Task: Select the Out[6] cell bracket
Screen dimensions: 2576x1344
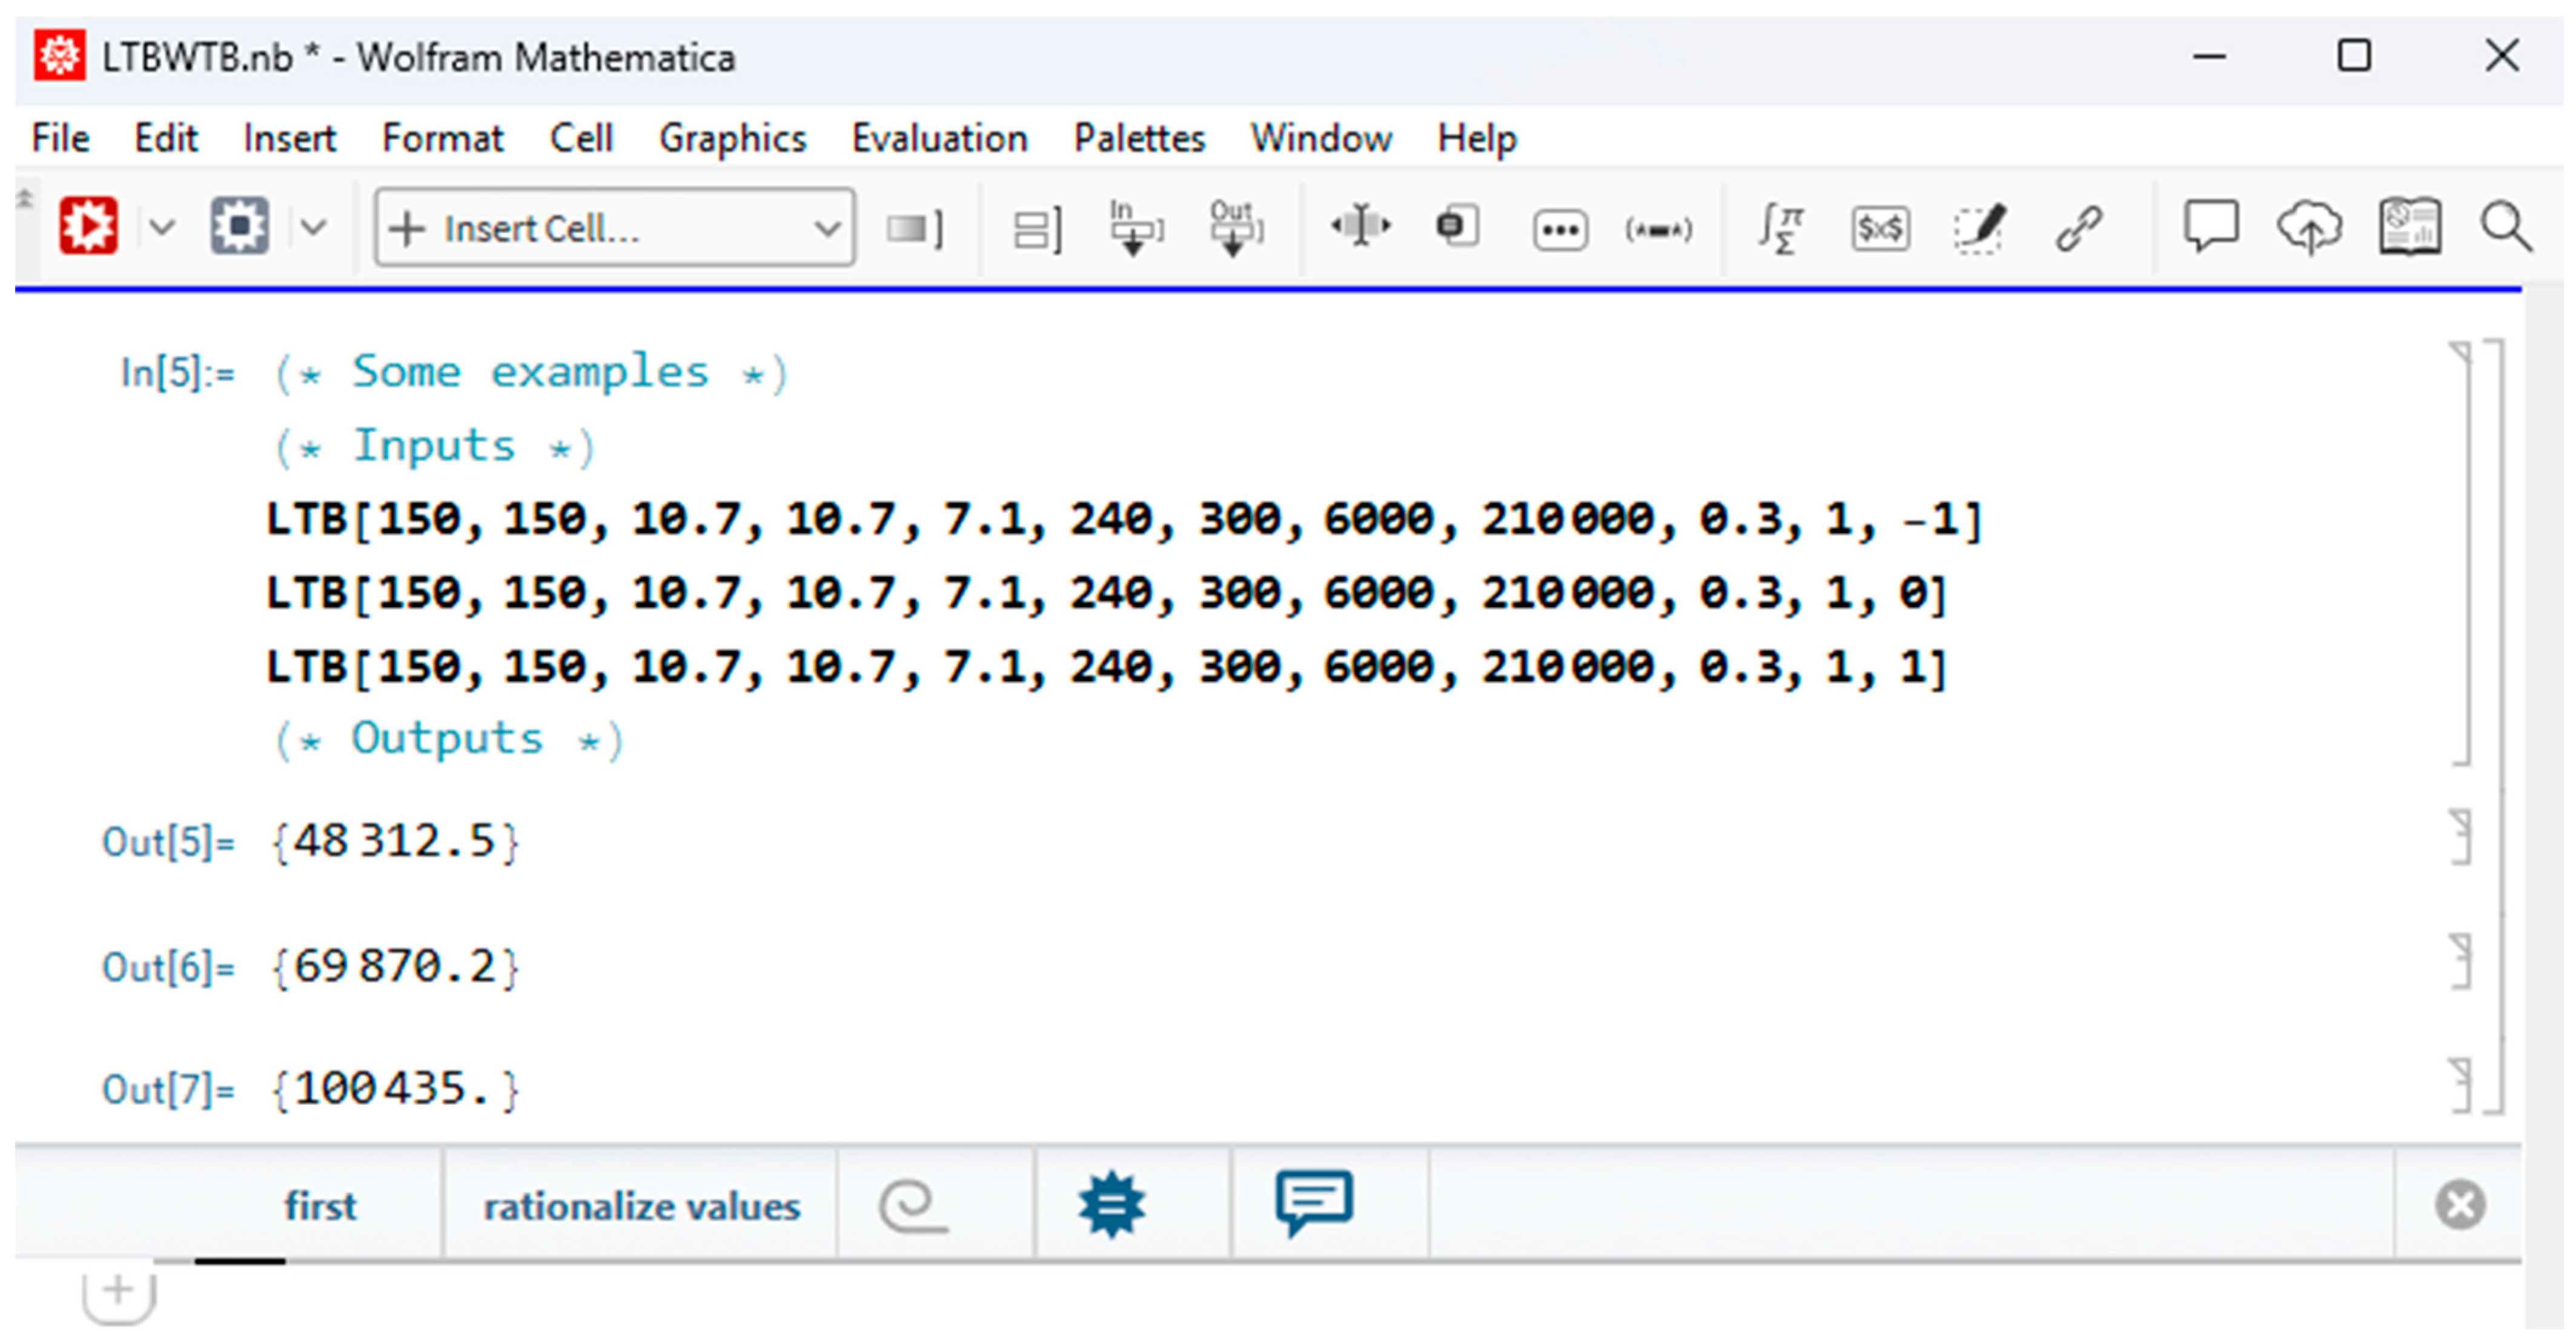Action: tap(2461, 962)
